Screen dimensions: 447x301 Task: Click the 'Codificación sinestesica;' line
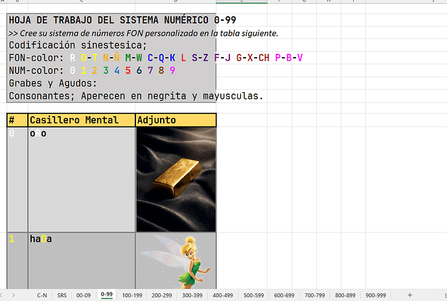click(78, 45)
